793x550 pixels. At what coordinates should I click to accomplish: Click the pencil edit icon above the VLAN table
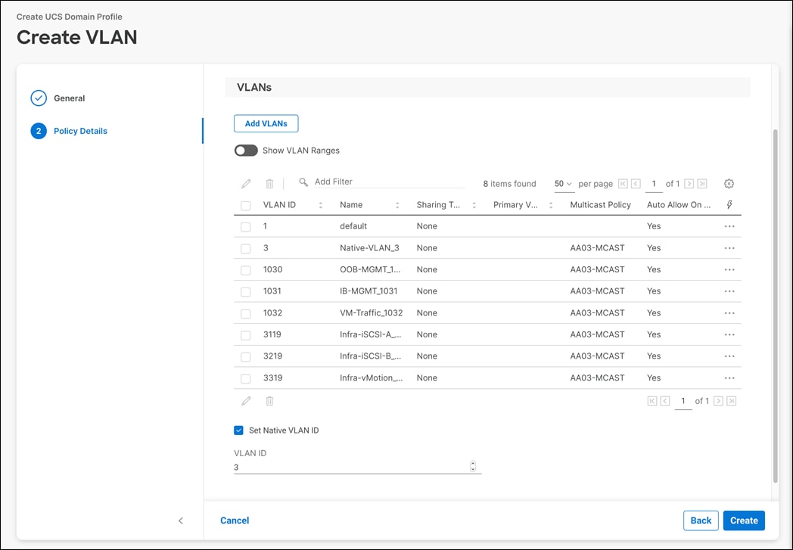[x=245, y=182]
